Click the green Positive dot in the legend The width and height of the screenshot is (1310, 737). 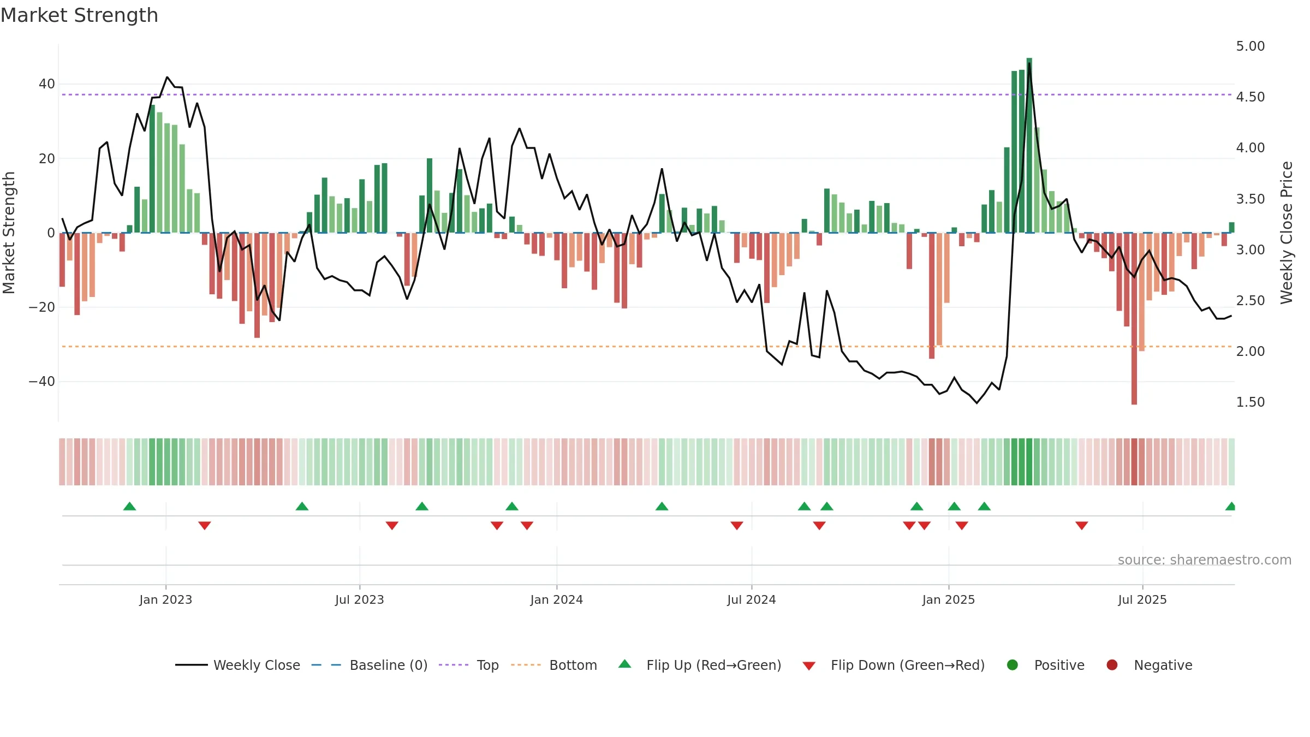click(1013, 665)
